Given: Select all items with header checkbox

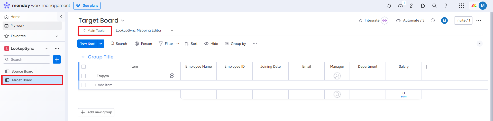Looking at the screenshot, I should (84, 67).
